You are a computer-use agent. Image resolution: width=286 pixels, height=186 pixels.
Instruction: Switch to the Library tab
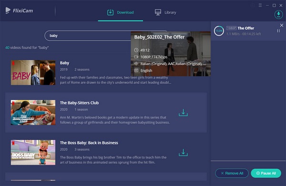[x=165, y=12]
